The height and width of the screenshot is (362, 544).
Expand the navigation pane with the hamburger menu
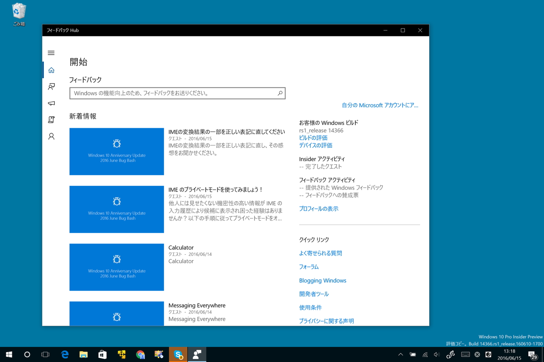(x=51, y=53)
